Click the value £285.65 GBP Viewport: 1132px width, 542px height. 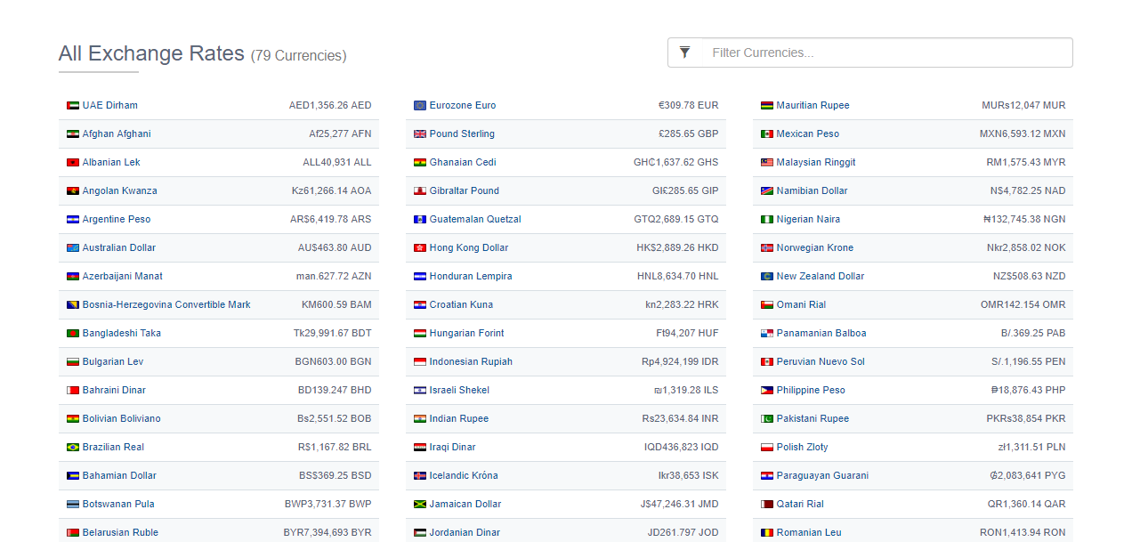pos(689,133)
